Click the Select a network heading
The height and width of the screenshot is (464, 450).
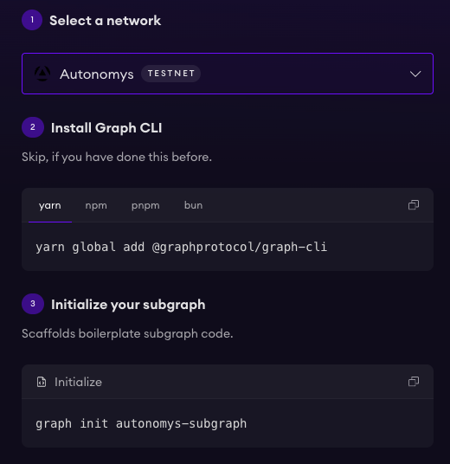(x=105, y=21)
